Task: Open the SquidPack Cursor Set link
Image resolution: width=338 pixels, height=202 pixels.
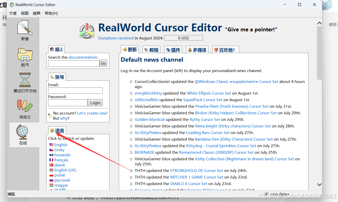Action: tap(203, 100)
